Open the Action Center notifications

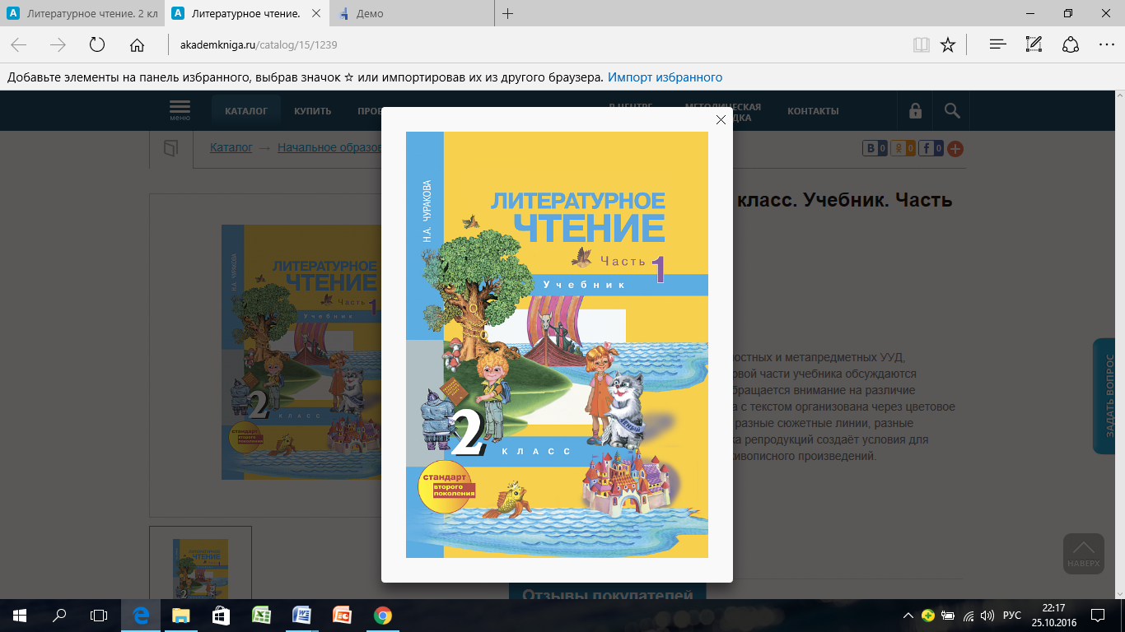[1098, 616]
